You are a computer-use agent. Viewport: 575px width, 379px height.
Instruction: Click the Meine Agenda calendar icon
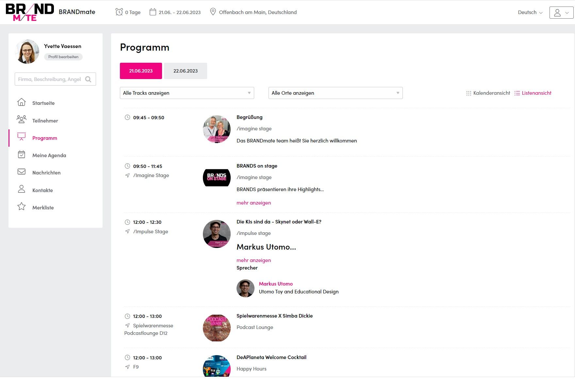(x=22, y=155)
